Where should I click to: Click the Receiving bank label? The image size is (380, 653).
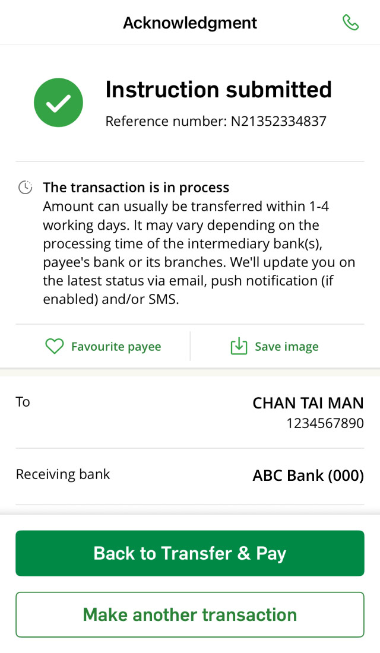[x=63, y=474]
